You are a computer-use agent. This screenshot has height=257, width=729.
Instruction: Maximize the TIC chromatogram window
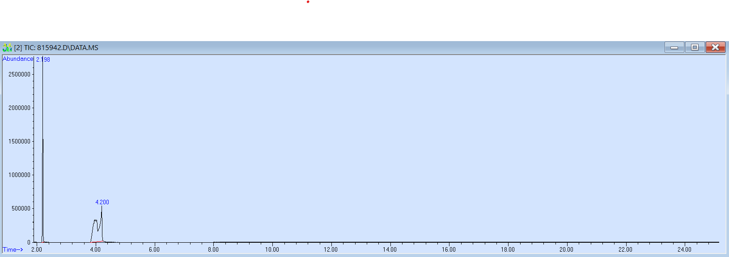point(695,47)
